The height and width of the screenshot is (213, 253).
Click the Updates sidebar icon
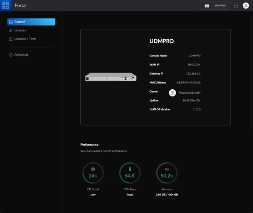(11, 30)
